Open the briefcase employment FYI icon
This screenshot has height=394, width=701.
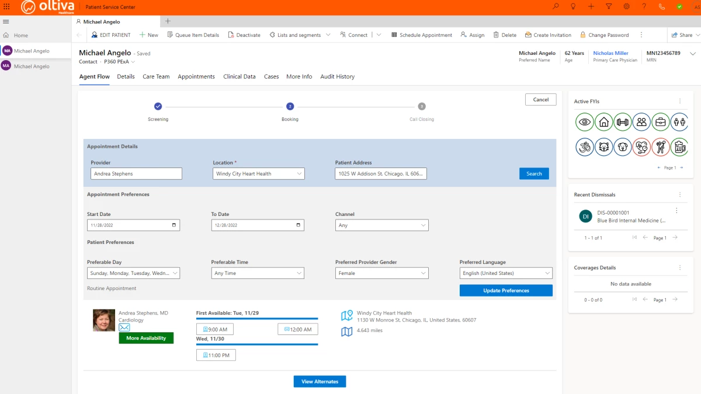click(x=661, y=122)
